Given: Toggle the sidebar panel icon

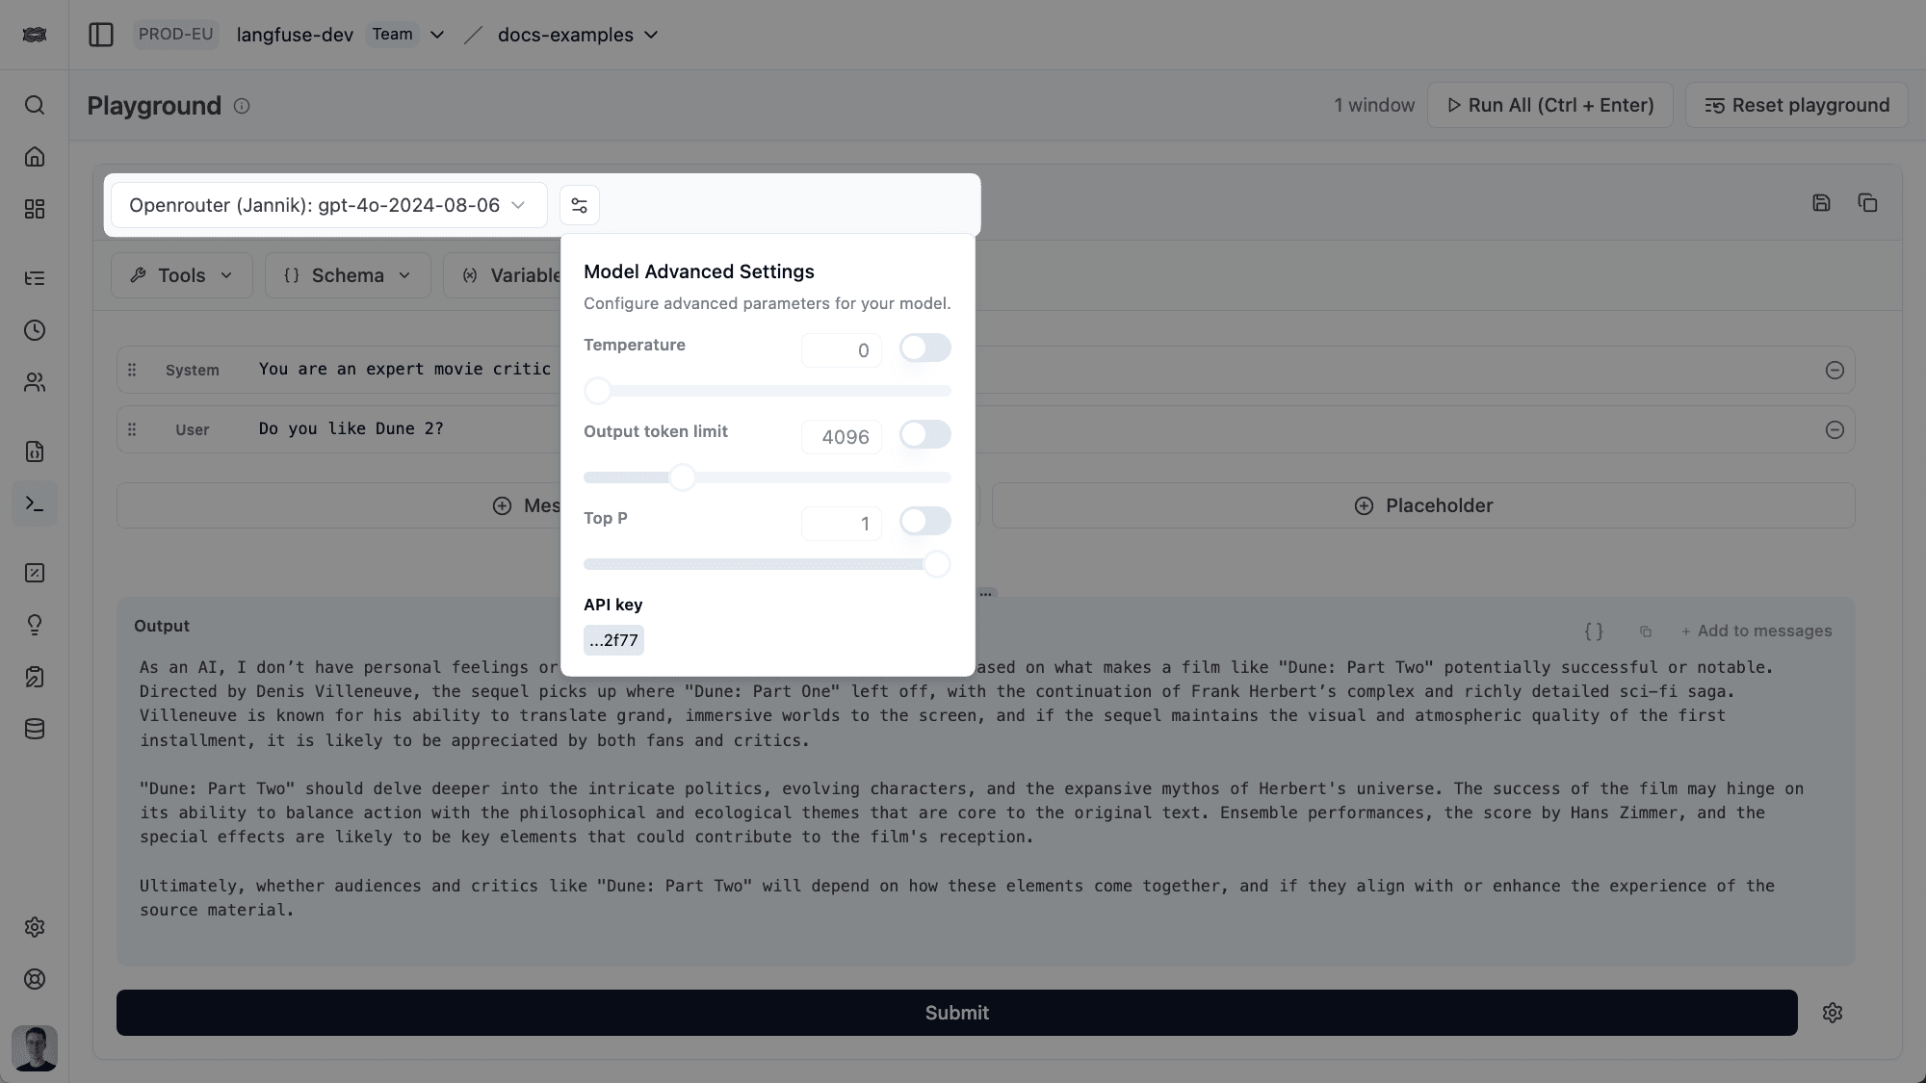Looking at the screenshot, I should click(101, 35).
